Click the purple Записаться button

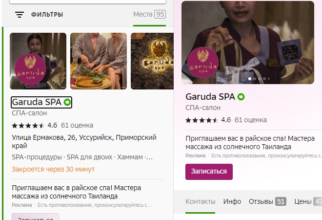click(209, 172)
